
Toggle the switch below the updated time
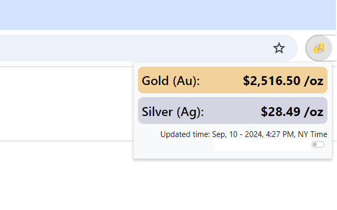click(x=318, y=144)
